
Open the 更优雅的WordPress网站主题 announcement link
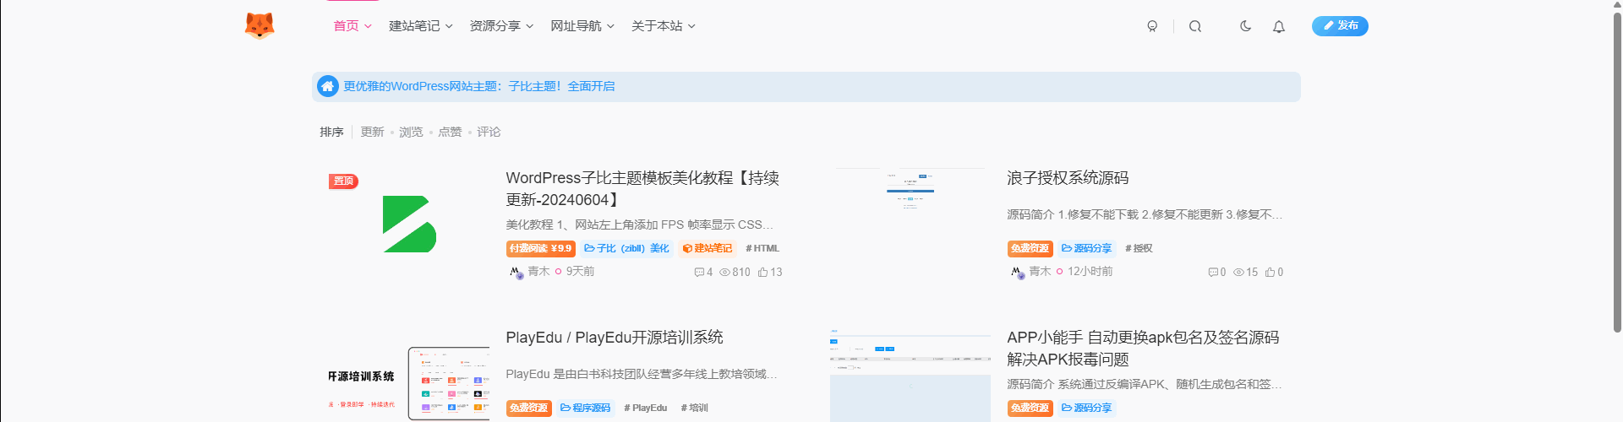[x=479, y=86]
